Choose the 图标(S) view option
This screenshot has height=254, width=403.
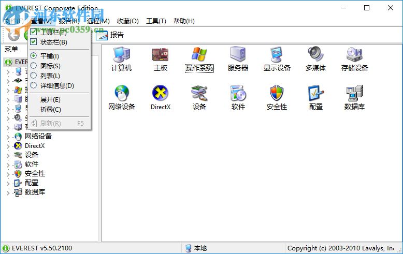[60, 66]
